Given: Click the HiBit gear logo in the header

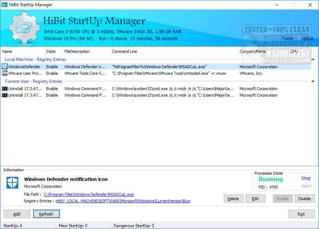Looking at the screenshot, I should 24,27.
